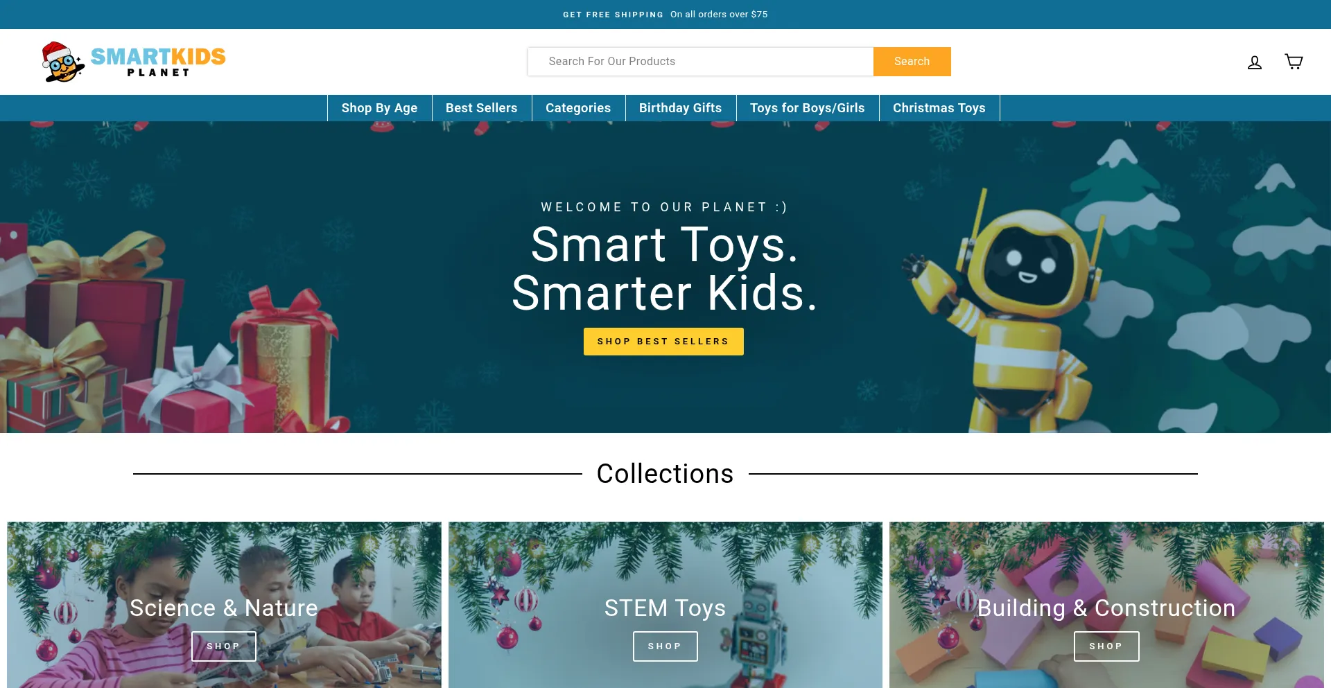The height and width of the screenshot is (688, 1331).
Task: Click the Santa-hat mascot in the logo
Action: 62,62
